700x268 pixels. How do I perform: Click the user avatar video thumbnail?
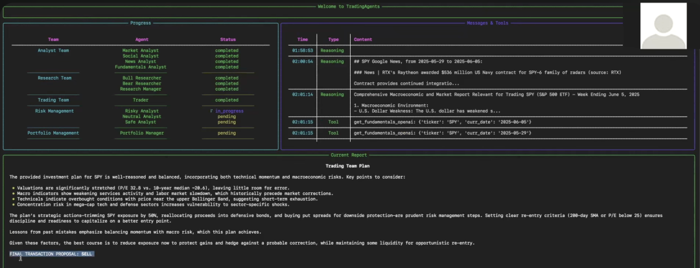pos(664,25)
